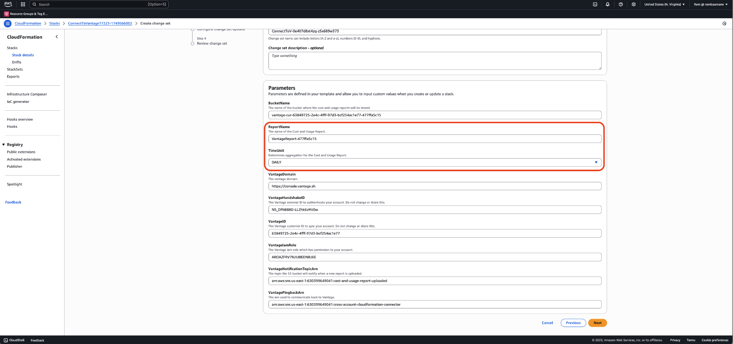The height and width of the screenshot is (344, 733).
Task: Open Publisher in the sidebar
Action: pyautogui.click(x=15, y=166)
